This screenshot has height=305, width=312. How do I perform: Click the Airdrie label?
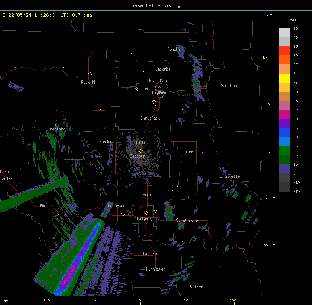point(146,195)
